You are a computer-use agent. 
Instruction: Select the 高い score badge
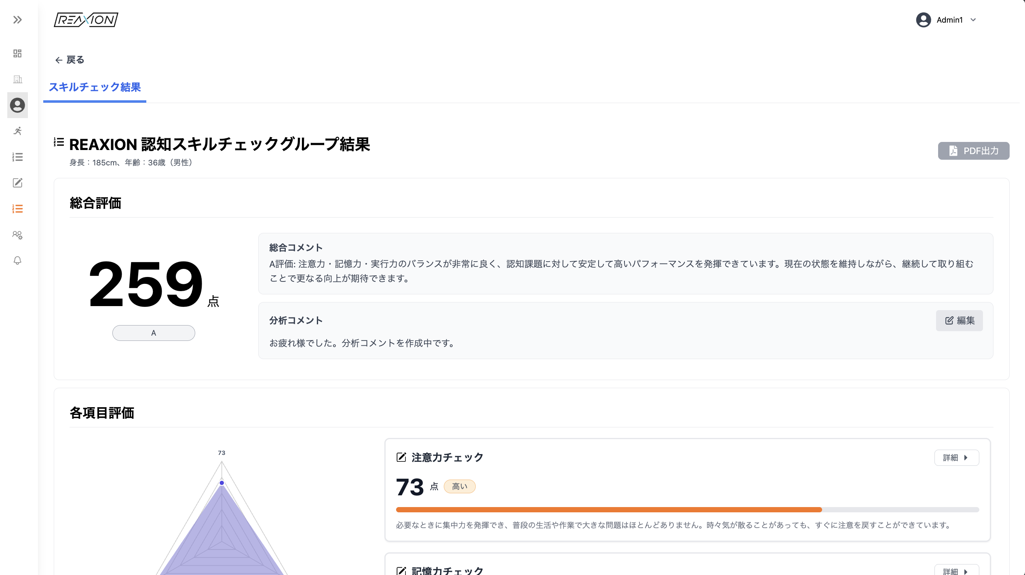pos(460,486)
